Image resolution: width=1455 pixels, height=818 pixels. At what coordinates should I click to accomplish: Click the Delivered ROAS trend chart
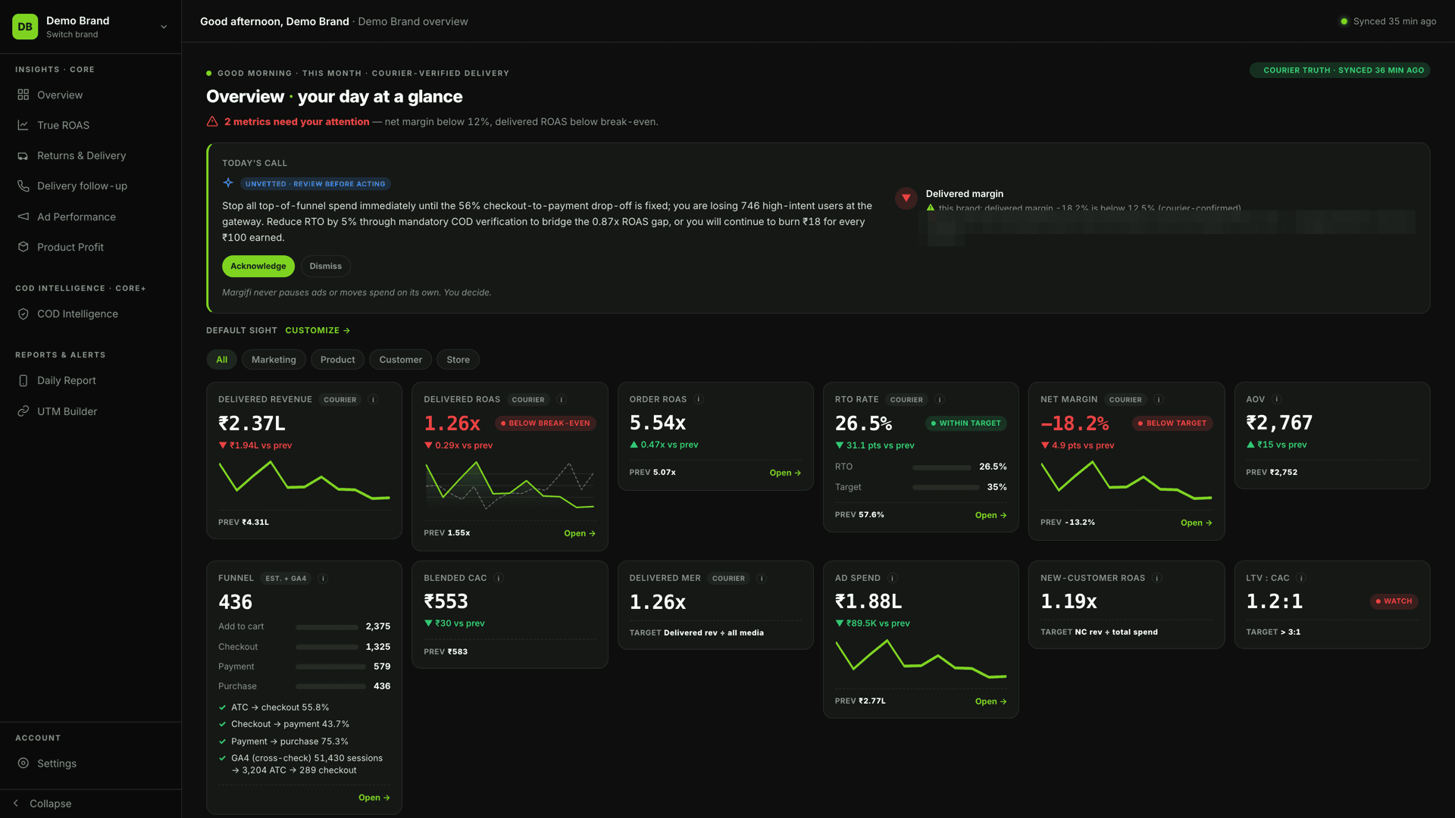coord(509,485)
